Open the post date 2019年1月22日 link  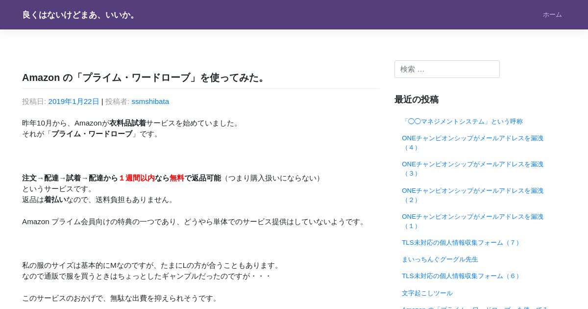point(73,102)
